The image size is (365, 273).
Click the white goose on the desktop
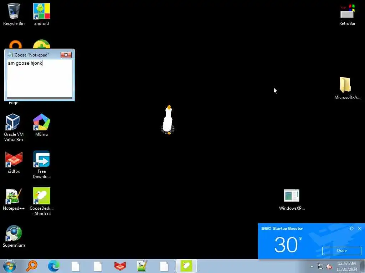[x=168, y=120]
